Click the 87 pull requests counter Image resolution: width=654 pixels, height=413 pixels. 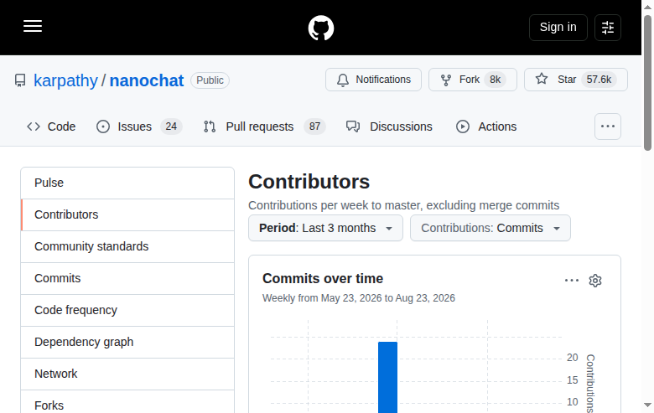point(315,126)
